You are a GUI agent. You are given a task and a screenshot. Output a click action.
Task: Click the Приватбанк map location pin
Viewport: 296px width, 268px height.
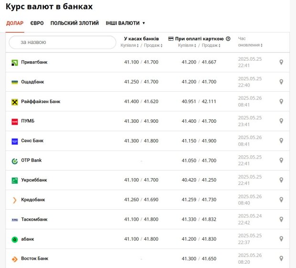click(x=281, y=62)
